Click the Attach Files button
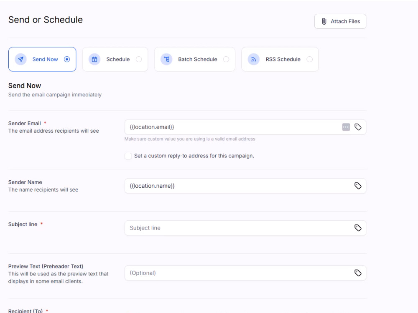 point(340,21)
